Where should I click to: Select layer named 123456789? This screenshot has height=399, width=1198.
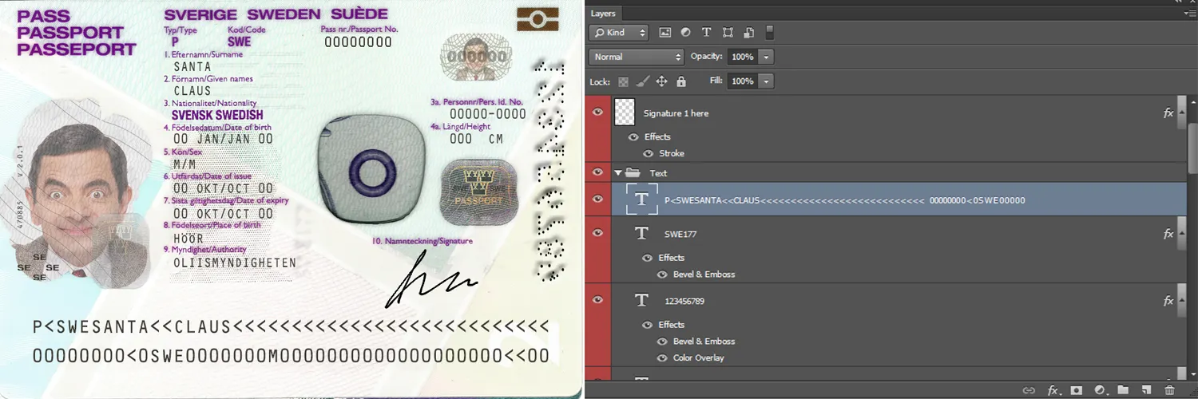tap(684, 301)
